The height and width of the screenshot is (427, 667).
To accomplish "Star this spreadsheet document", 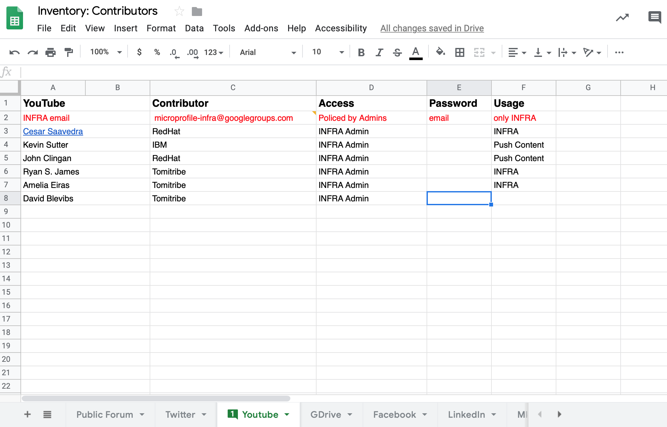I will pyautogui.click(x=179, y=12).
